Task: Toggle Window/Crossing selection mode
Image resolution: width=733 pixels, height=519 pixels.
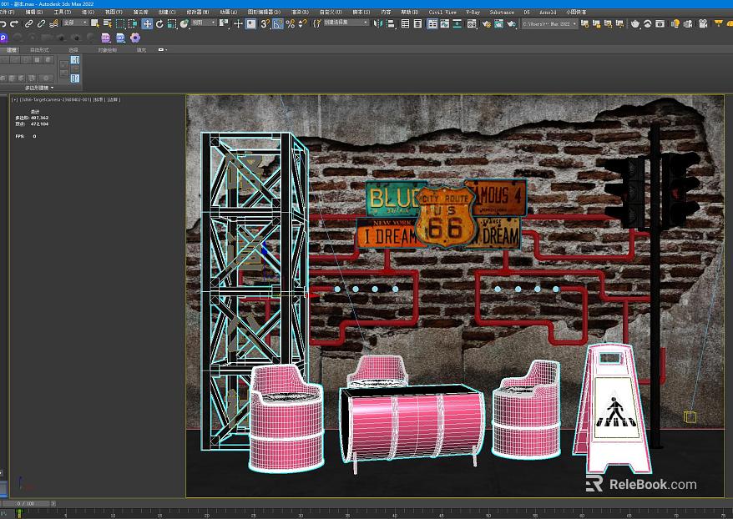Action: [x=132, y=23]
